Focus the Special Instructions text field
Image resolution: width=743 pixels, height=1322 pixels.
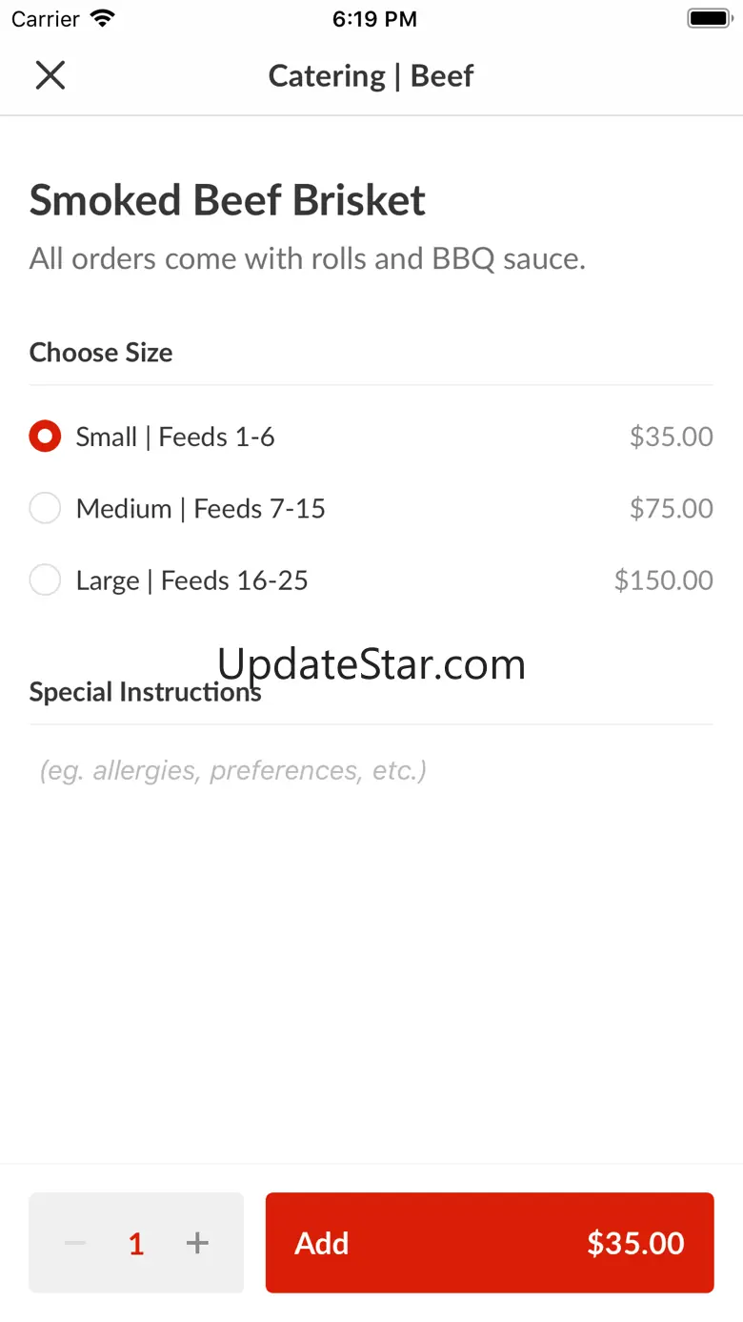[x=371, y=770]
